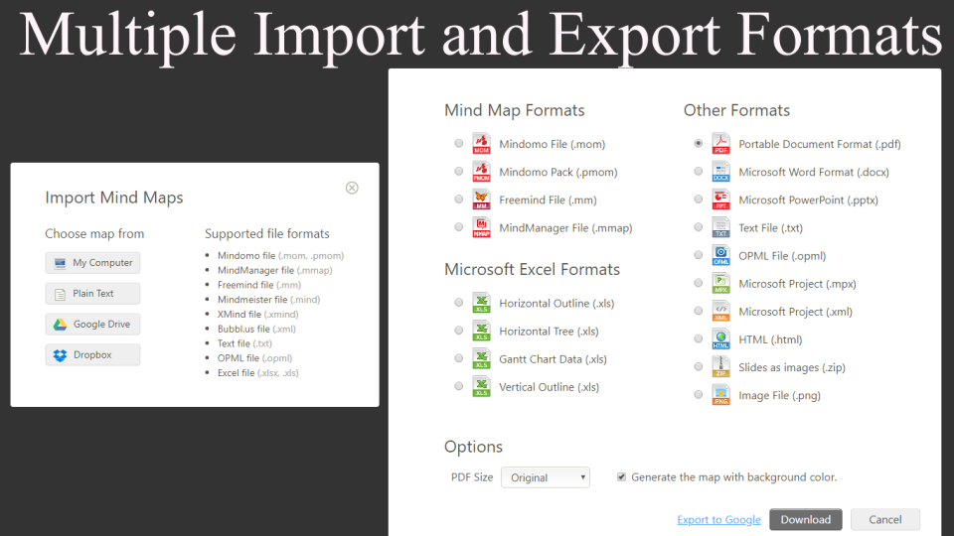Select the Microsoft Word Format radio button
The height and width of the screenshot is (536, 954).
pos(699,172)
